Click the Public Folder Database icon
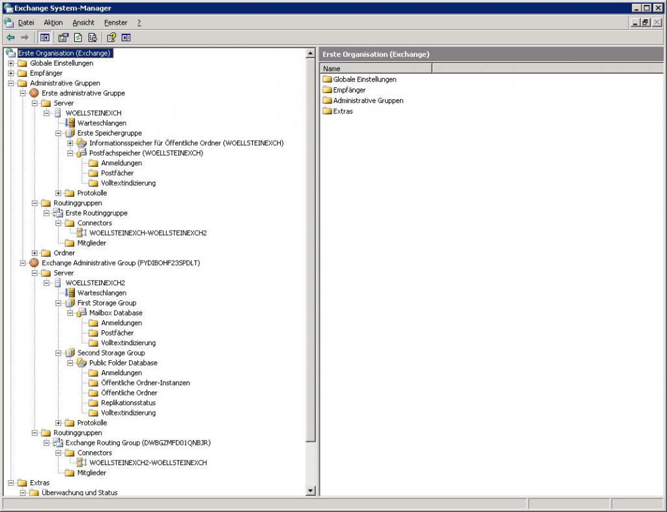The height and width of the screenshot is (512, 667). [x=81, y=363]
